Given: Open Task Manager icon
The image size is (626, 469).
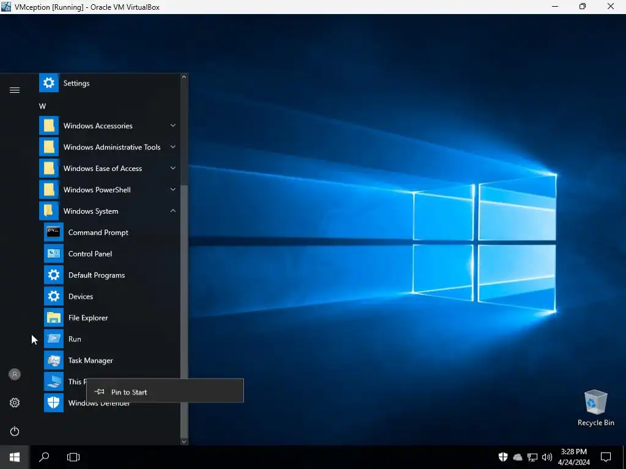Looking at the screenshot, I should click(54, 360).
